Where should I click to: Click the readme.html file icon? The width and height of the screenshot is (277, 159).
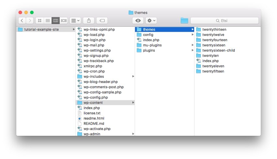click(x=80, y=118)
